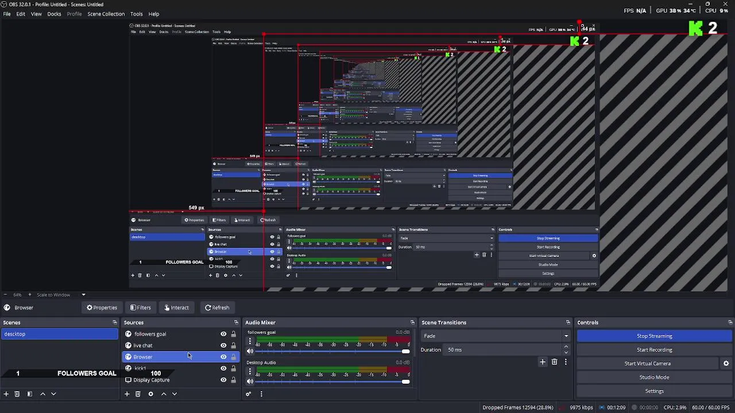Remove selected source with trash icon

(x=138, y=394)
